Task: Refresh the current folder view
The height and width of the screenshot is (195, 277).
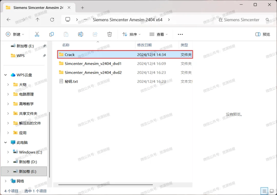Action: [52, 19]
